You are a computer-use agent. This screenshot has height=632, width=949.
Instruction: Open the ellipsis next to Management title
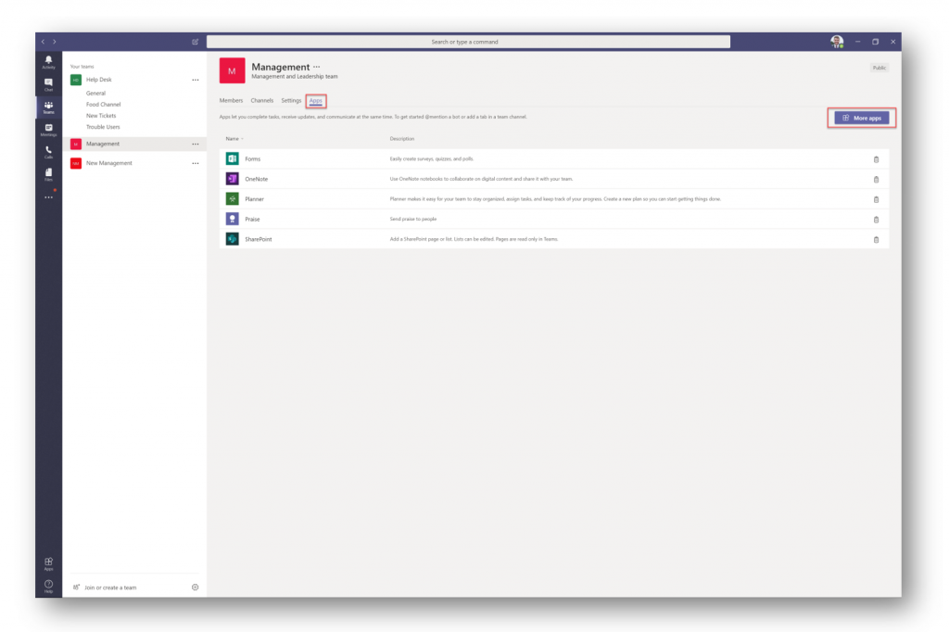(317, 68)
